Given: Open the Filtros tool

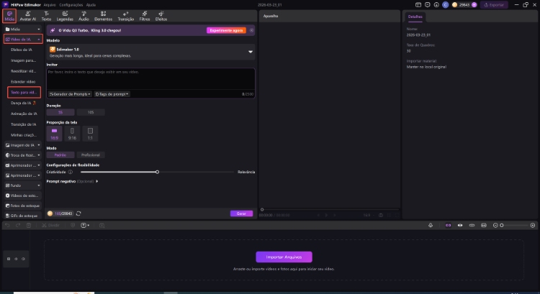Looking at the screenshot, I should coord(145,16).
